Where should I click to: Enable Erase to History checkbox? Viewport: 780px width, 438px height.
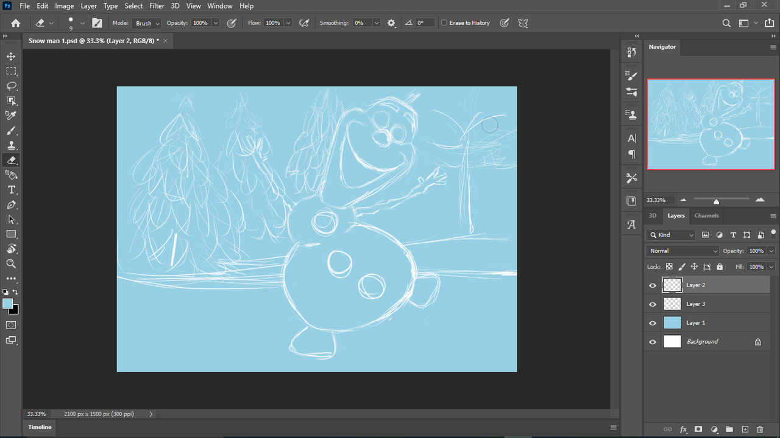444,23
